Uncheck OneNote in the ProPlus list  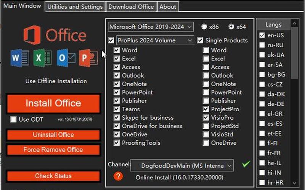[x=117, y=84]
